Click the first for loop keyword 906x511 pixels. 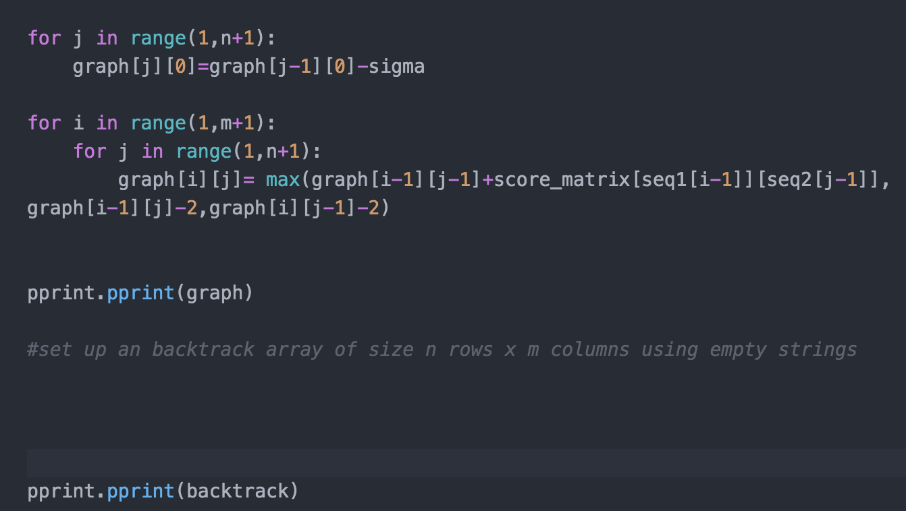point(44,38)
